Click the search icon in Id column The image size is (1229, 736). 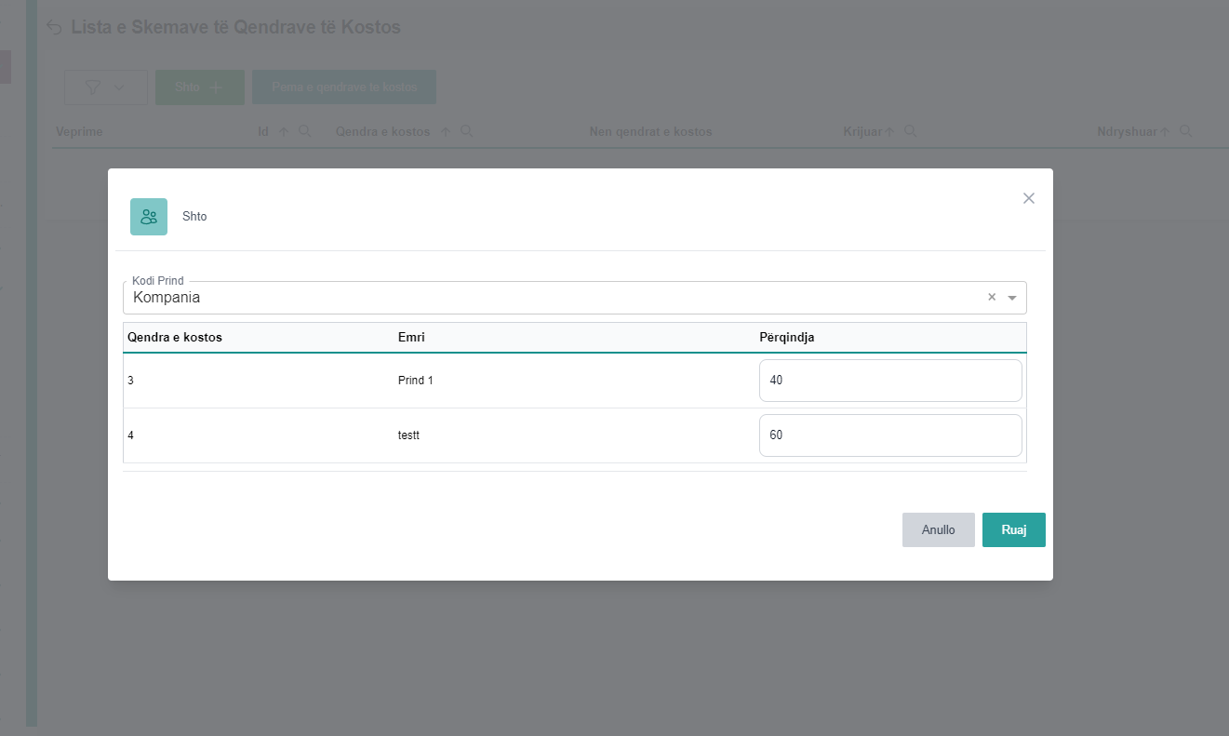tap(304, 131)
